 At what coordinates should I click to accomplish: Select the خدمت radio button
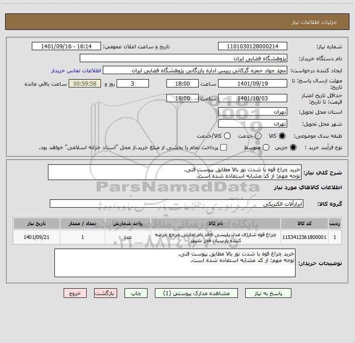click(x=258, y=136)
